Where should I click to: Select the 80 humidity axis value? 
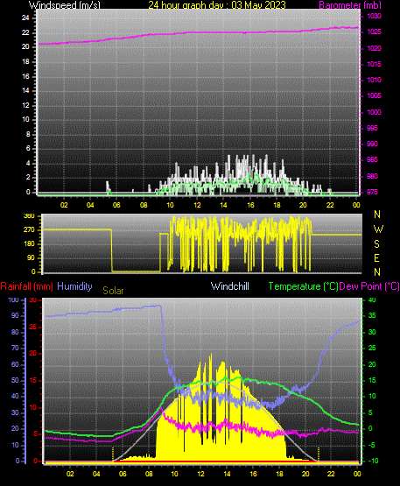coord(15,332)
